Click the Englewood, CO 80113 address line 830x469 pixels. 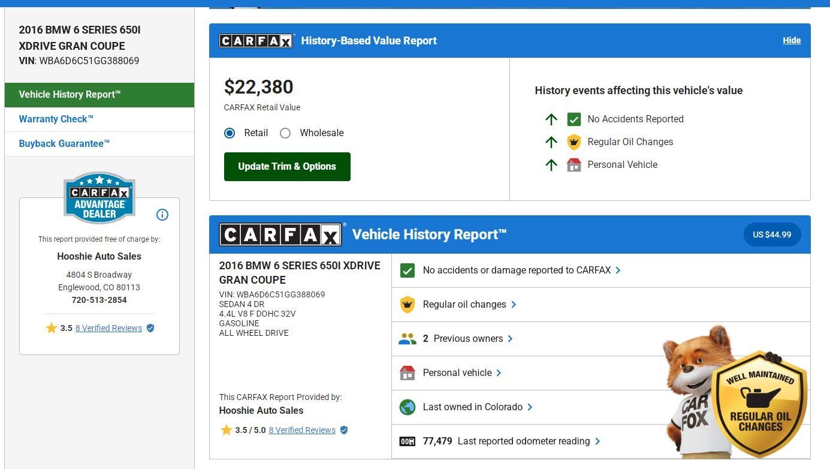point(99,287)
